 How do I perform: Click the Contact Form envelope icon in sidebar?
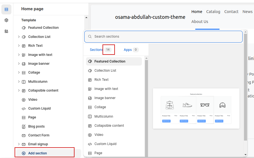pyautogui.click(x=24, y=135)
